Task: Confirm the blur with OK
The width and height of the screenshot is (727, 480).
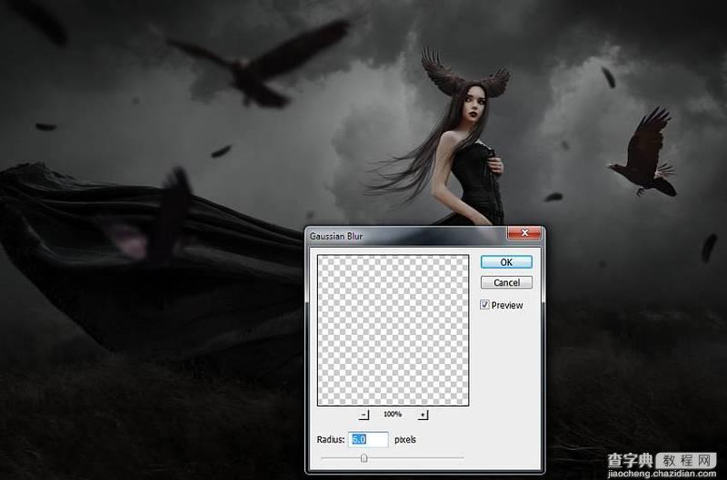Action: click(x=506, y=262)
